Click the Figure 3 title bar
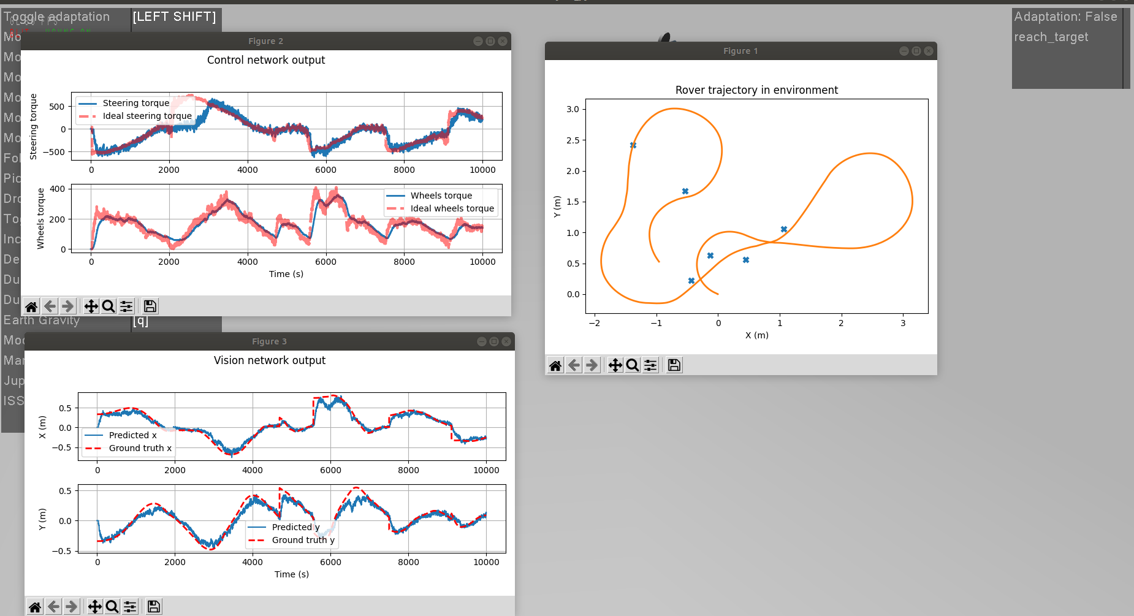Screen dimensions: 1134x616 click(269, 341)
